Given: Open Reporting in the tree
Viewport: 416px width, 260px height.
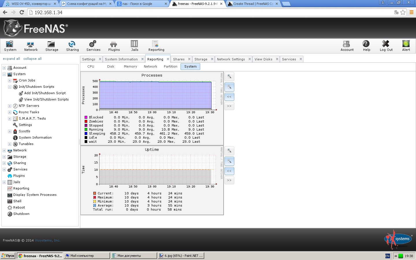Looking at the screenshot, I should tap(21, 188).
